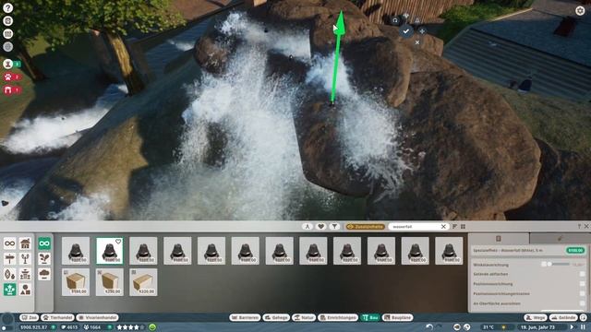591x332 pixels.
Task: Expand the guest count plus button
Action: (110, 327)
